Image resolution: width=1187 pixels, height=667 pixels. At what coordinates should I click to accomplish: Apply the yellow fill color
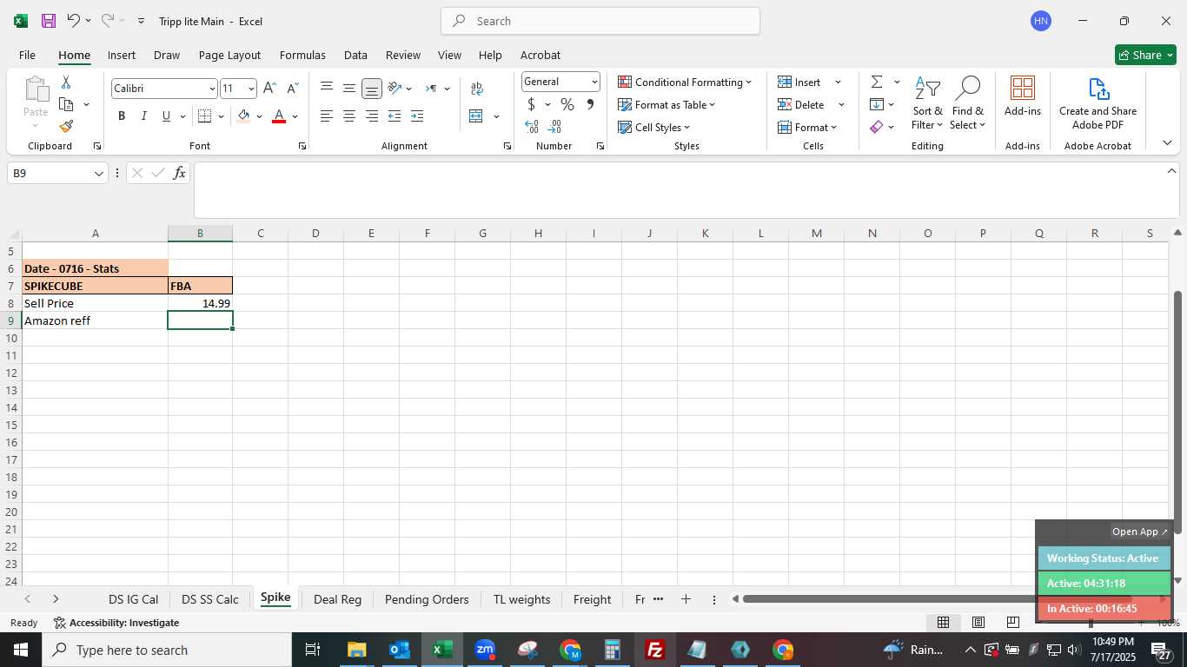point(243,116)
